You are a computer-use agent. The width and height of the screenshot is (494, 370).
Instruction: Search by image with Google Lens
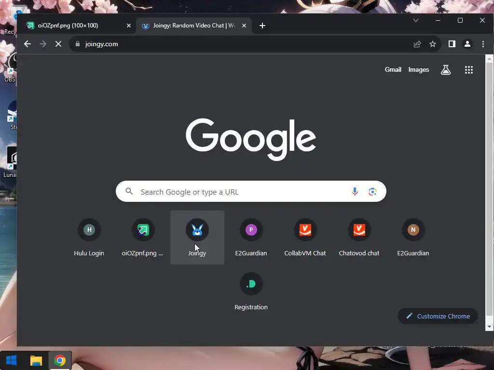[x=372, y=191]
